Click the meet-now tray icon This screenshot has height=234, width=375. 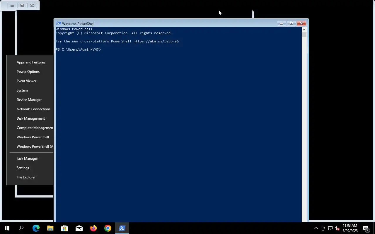pyautogui.click(x=323, y=228)
